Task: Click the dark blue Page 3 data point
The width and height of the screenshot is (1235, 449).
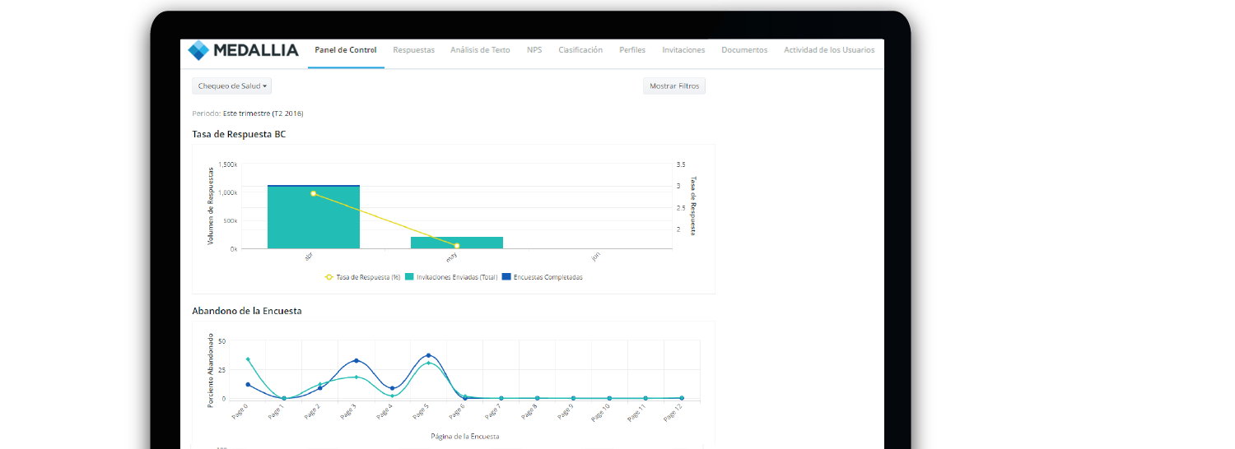Action: coord(357,360)
